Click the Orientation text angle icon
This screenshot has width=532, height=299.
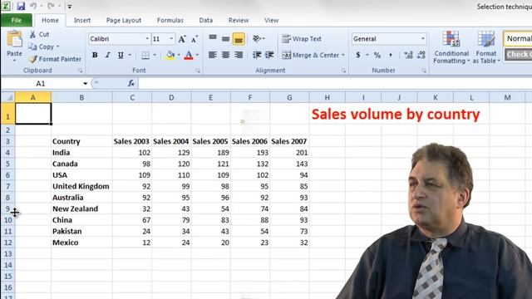pos(257,39)
